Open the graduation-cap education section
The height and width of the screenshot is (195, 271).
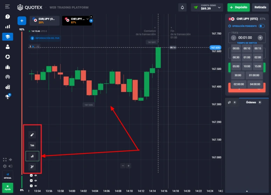click(8, 37)
